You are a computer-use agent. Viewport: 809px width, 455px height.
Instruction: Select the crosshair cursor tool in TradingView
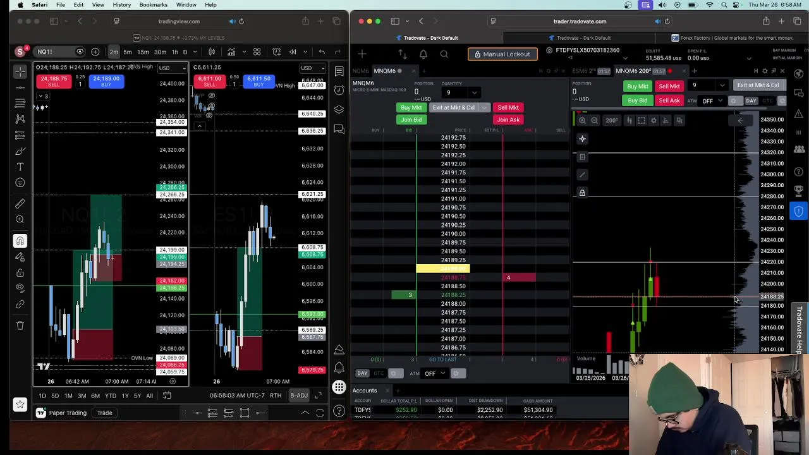(20, 71)
